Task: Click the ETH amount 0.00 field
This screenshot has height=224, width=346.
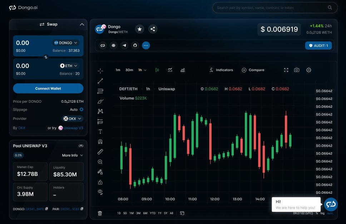Action: click(x=23, y=66)
